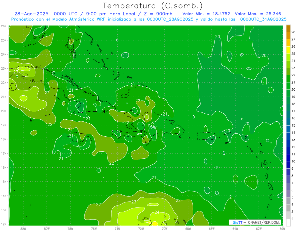Click '0000UTC_28AGO2025' initialization timestamp
Screen dimensions: 300x232
(170, 19)
